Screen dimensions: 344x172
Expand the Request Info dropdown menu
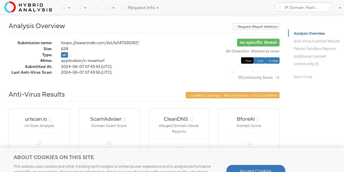(141, 8)
